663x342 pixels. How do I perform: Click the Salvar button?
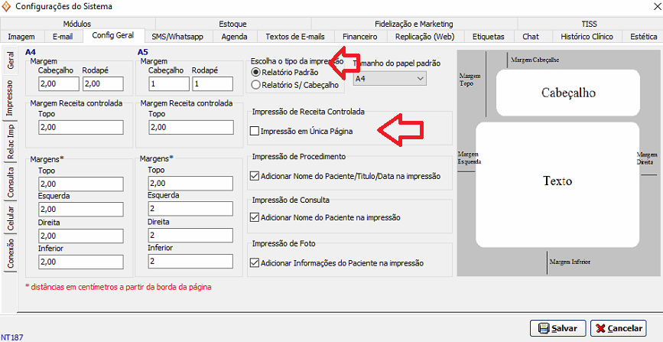(557, 327)
